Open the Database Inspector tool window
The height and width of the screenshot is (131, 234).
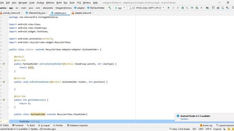(x=78, y=126)
